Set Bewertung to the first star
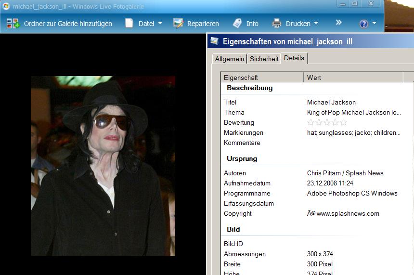The image size is (414, 275). 310,122
